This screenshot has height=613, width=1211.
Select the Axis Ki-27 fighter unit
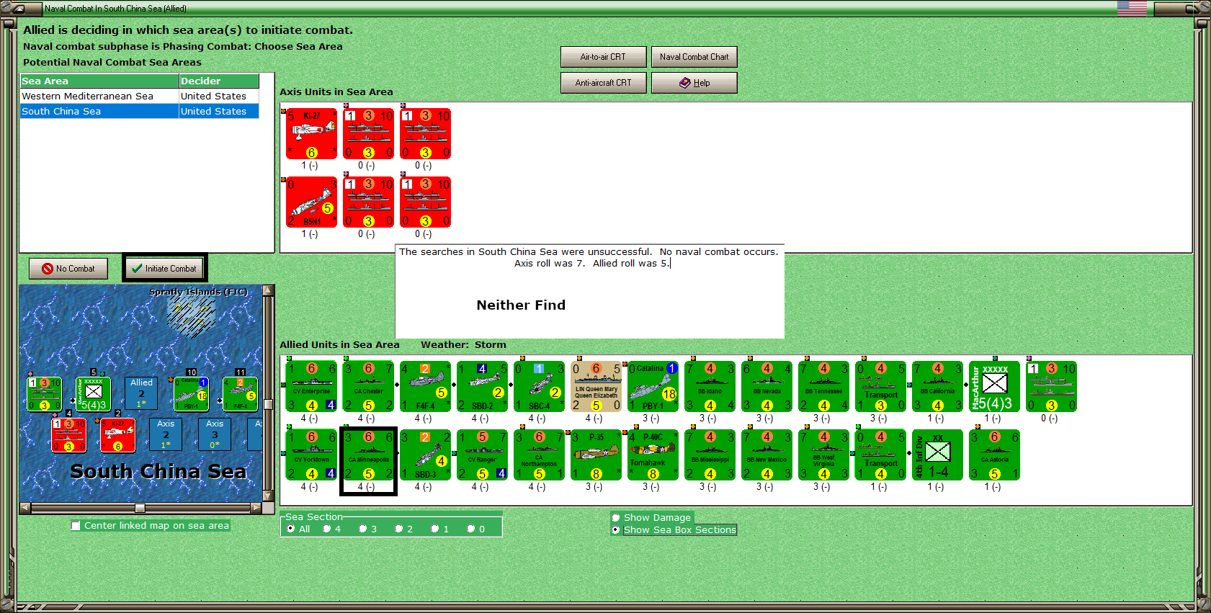click(311, 134)
